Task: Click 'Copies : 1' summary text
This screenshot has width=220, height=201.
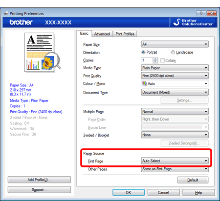Action: tap(18, 106)
